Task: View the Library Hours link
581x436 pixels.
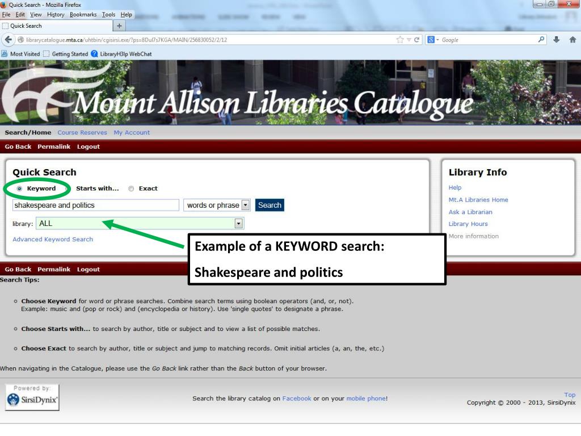Action: pyautogui.click(x=468, y=224)
